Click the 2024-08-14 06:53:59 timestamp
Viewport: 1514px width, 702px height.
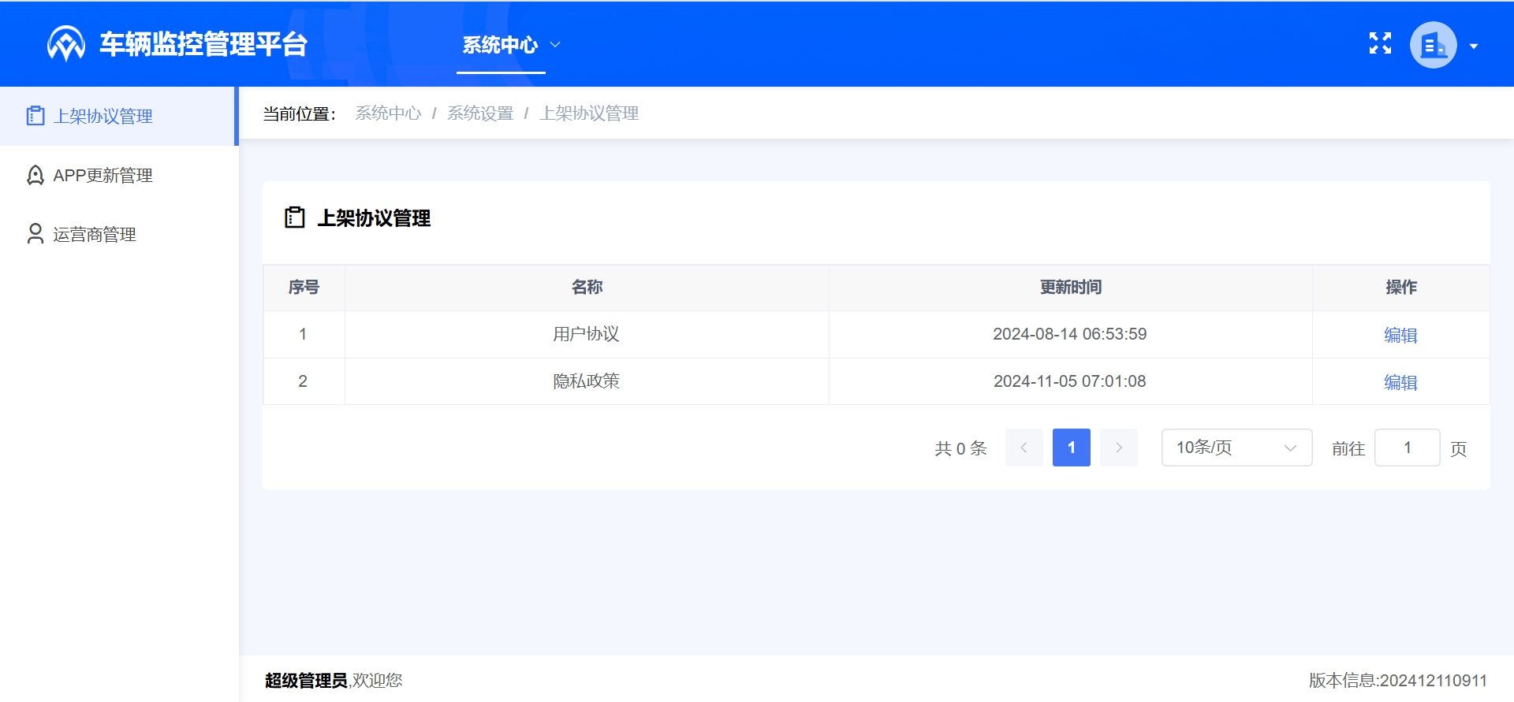1070,334
